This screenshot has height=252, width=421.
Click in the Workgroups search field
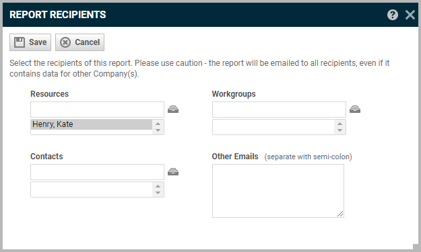click(x=279, y=110)
